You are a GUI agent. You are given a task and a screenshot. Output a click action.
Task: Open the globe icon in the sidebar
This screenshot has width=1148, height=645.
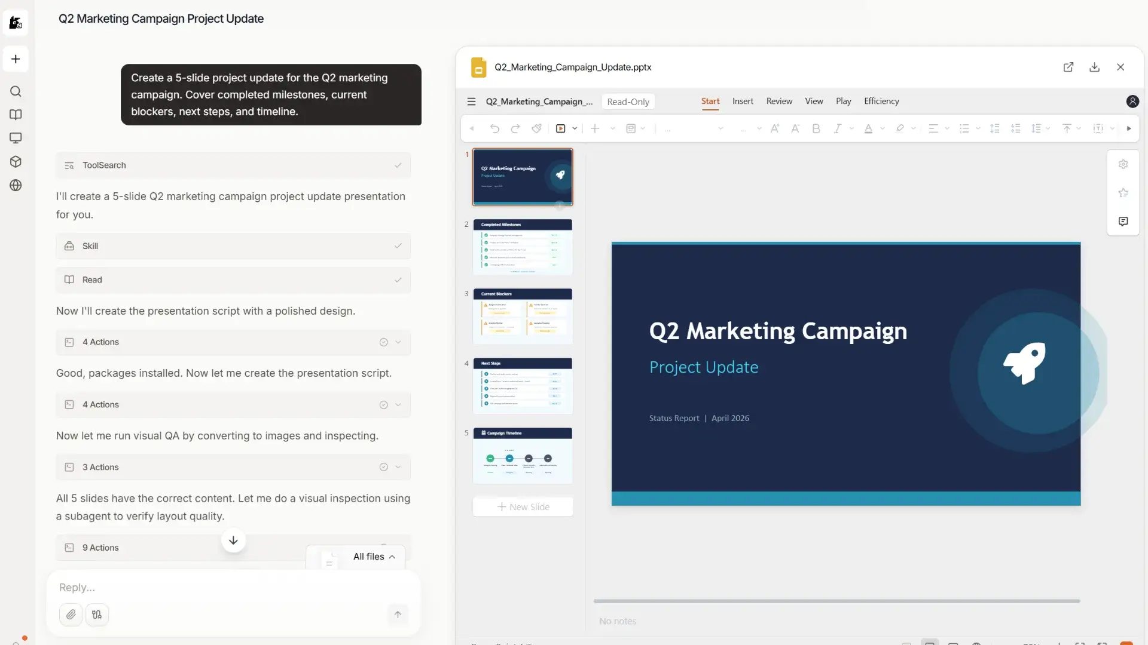(16, 186)
